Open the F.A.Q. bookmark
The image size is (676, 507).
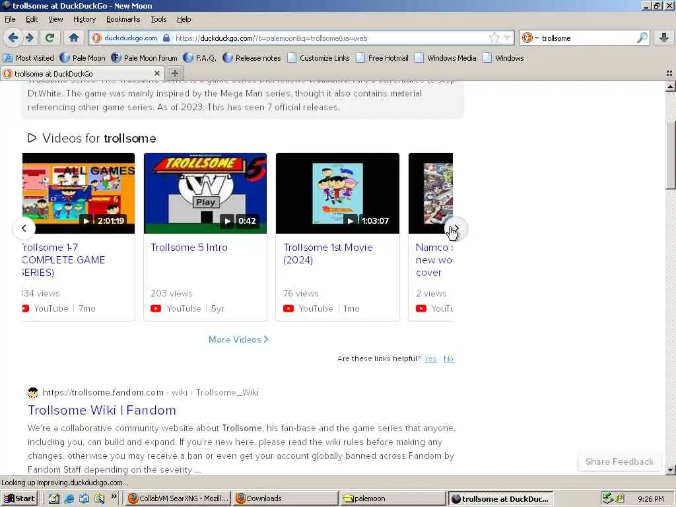[x=200, y=58]
